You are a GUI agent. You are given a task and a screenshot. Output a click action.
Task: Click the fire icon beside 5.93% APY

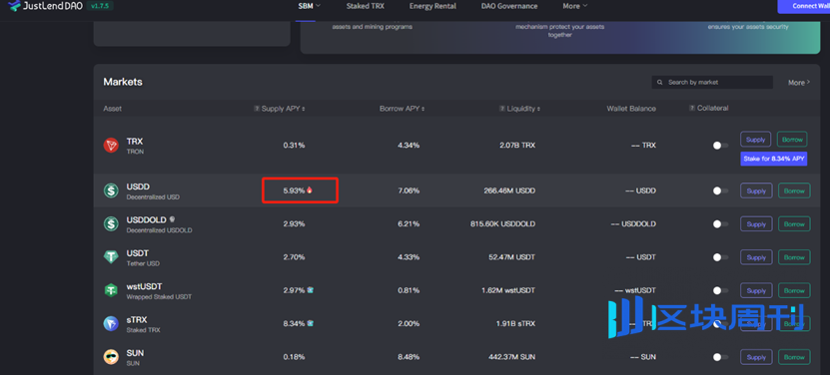click(x=310, y=190)
